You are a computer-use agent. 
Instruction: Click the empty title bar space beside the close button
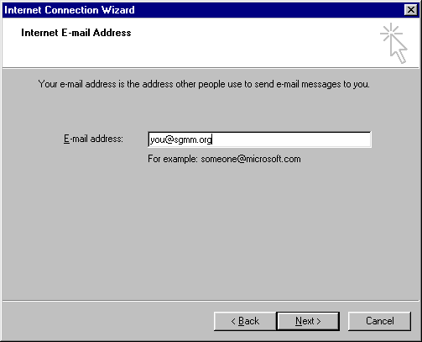point(268,10)
